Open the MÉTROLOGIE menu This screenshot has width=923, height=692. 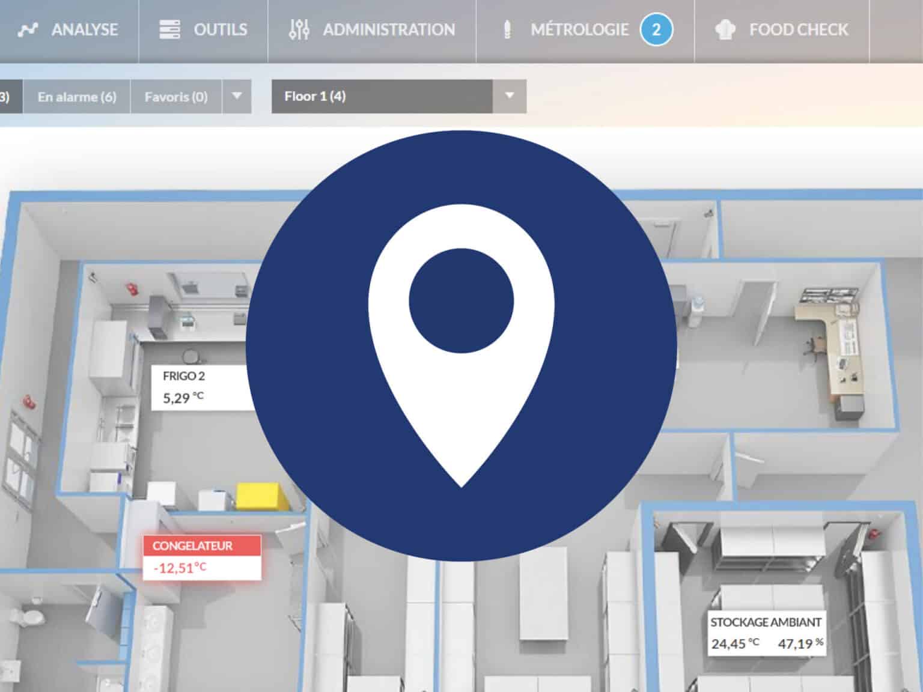579,29
